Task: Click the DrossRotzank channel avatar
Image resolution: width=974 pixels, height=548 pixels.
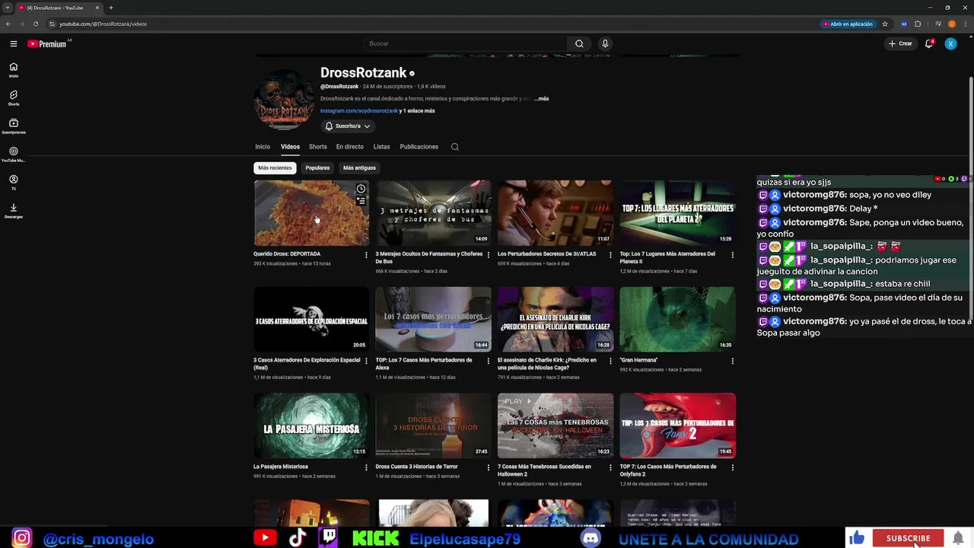Action: tap(284, 100)
